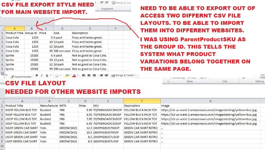Click the Underline button
This screenshot has height=150, width=265.
click(46, 76)
